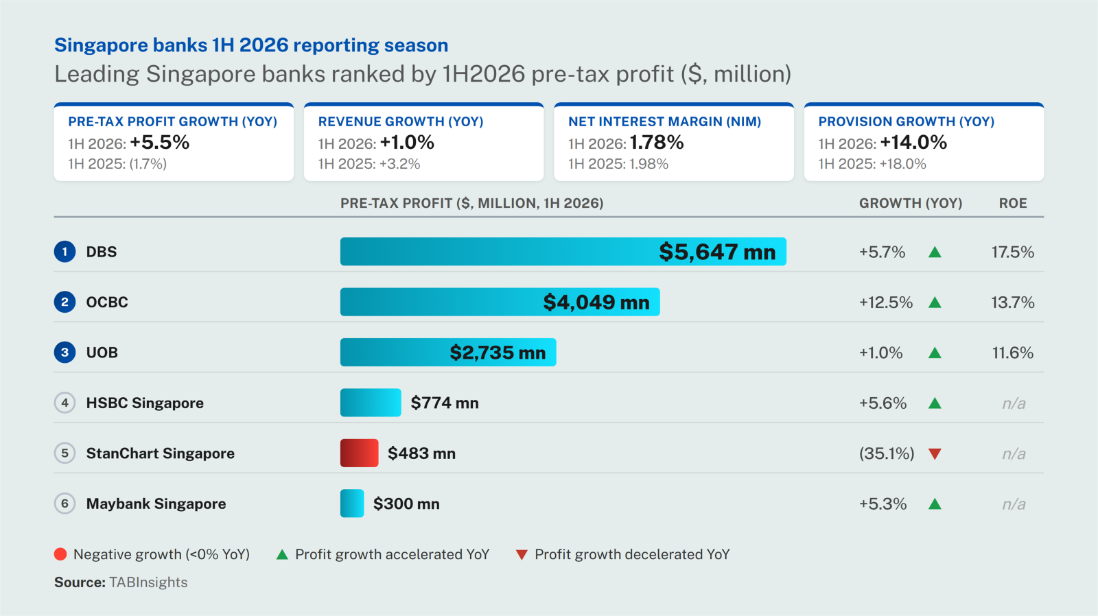
Task: Click the "PRE-TAX PROFIT GROWTH (YOY)" card heading
Action: (x=173, y=121)
